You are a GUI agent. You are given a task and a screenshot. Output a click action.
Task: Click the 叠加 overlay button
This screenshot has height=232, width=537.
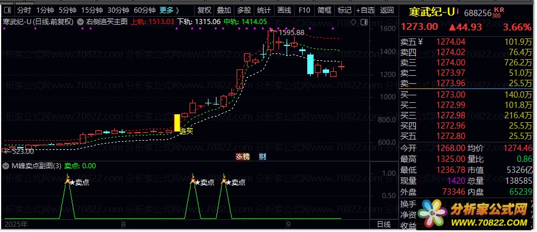(225, 10)
